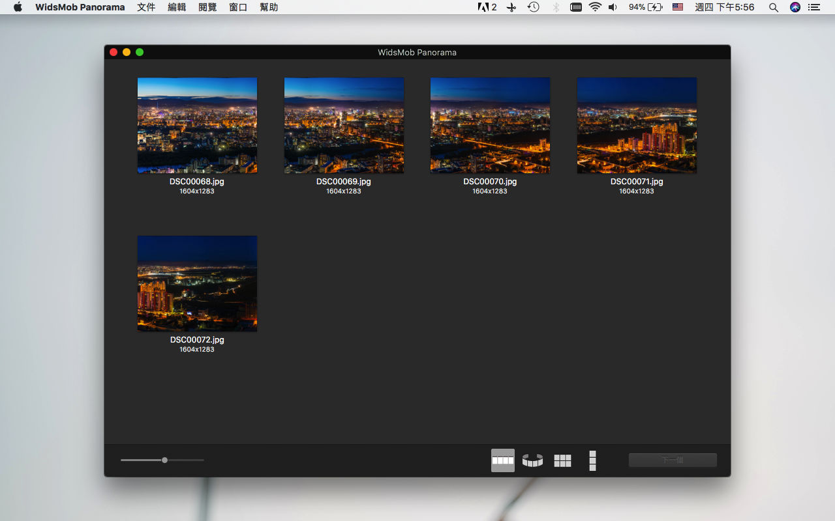Click the DSC00068.jpg file name
The height and width of the screenshot is (521, 835).
pos(197,182)
